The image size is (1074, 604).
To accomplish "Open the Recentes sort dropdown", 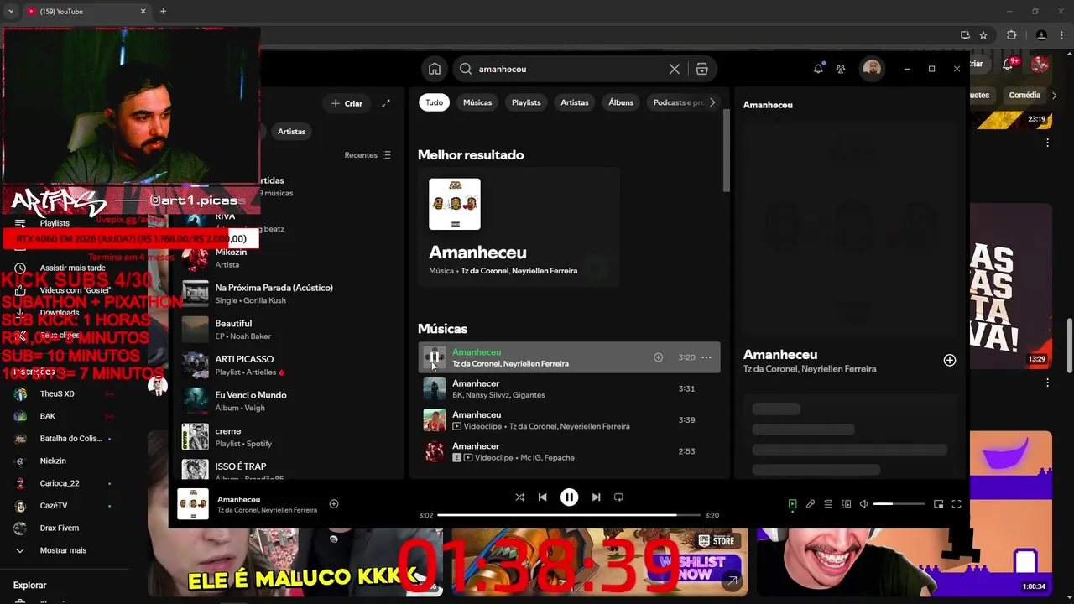I will pyautogui.click(x=368, y=155).
